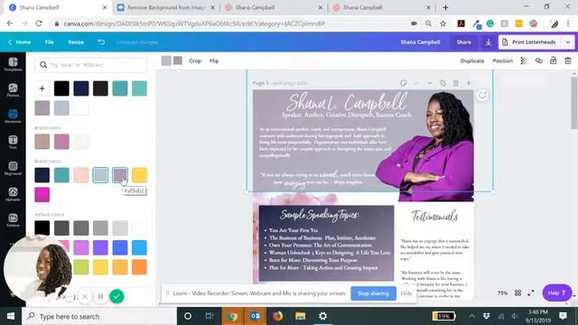Viewport: 578px width, 325px height.
Task: Open the File menu
Action: tap(50, 42)
